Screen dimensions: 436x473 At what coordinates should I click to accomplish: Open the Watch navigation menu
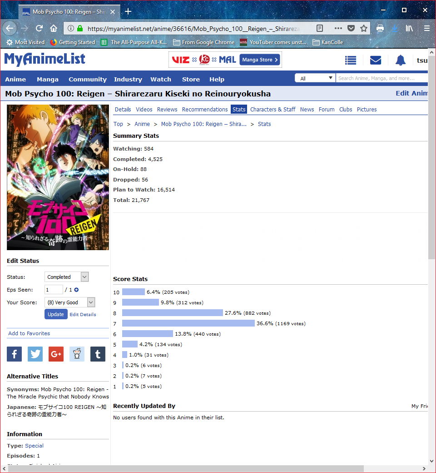[161, 79]
